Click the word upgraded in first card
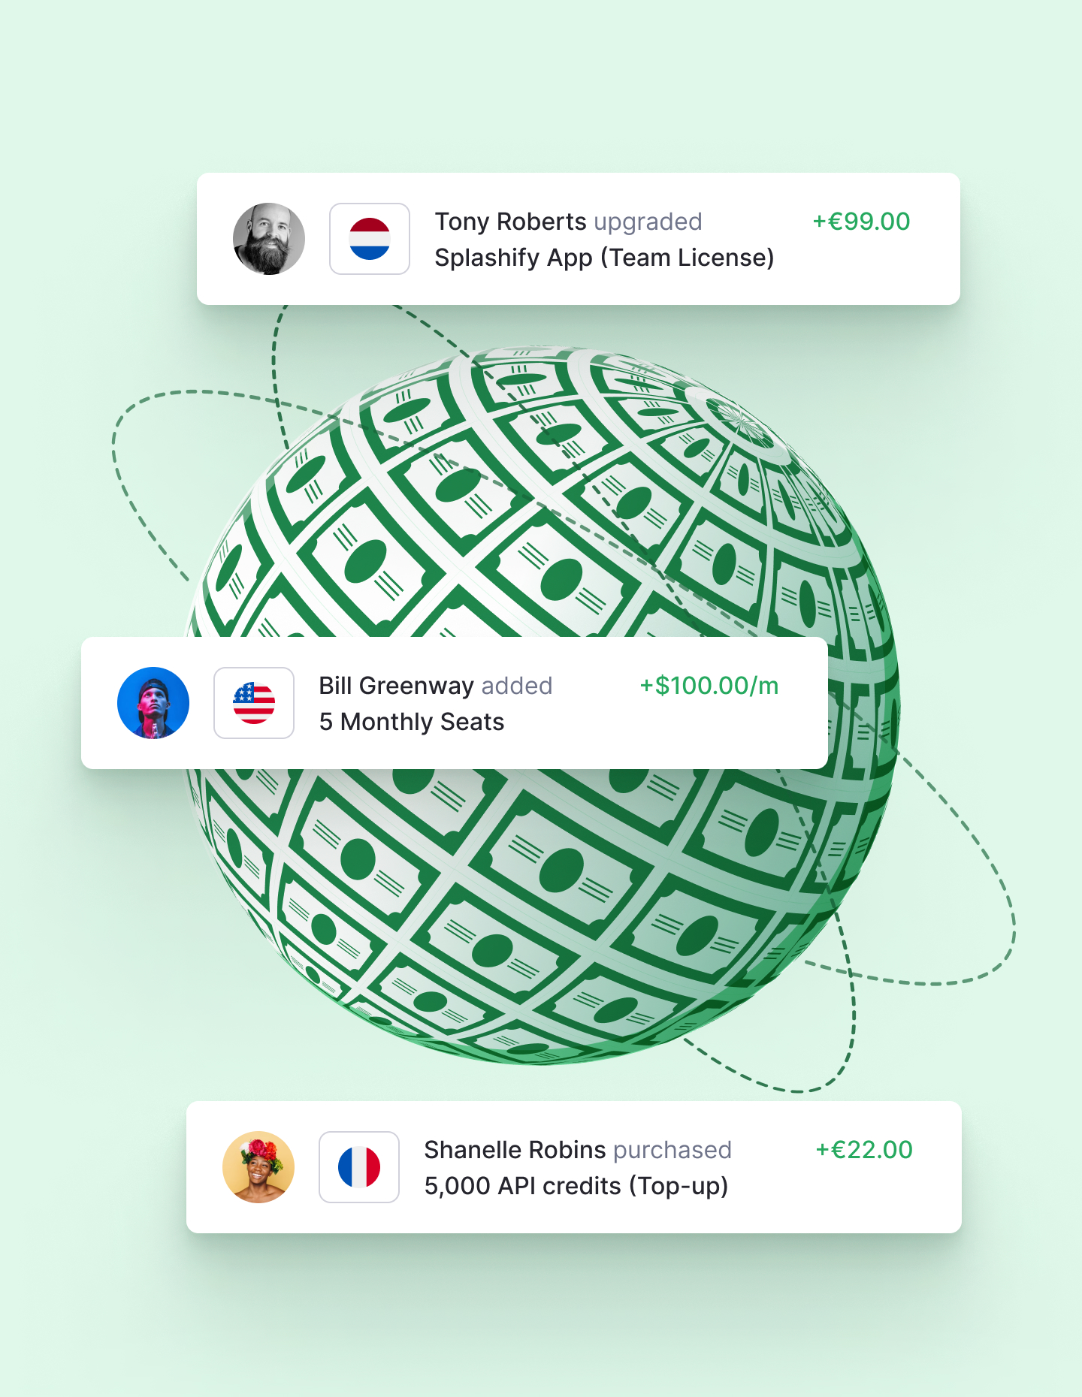This screenshot has width=1082, height=1397. pyautogui.click(x=648, y=222)
